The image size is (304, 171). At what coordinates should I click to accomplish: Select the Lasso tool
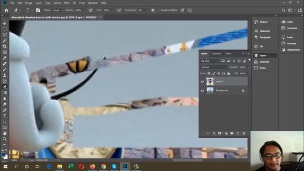5,35
